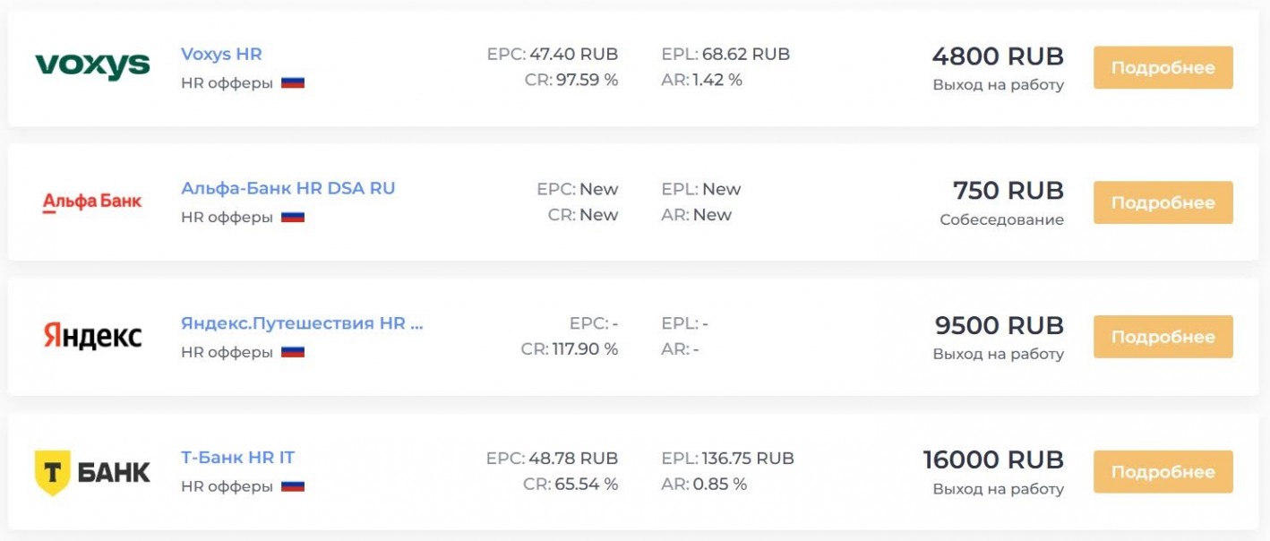The width and height of the screenshot is (1270, 541).
Task: Click the 9500 RUB payout amount
Action: 1000,325
